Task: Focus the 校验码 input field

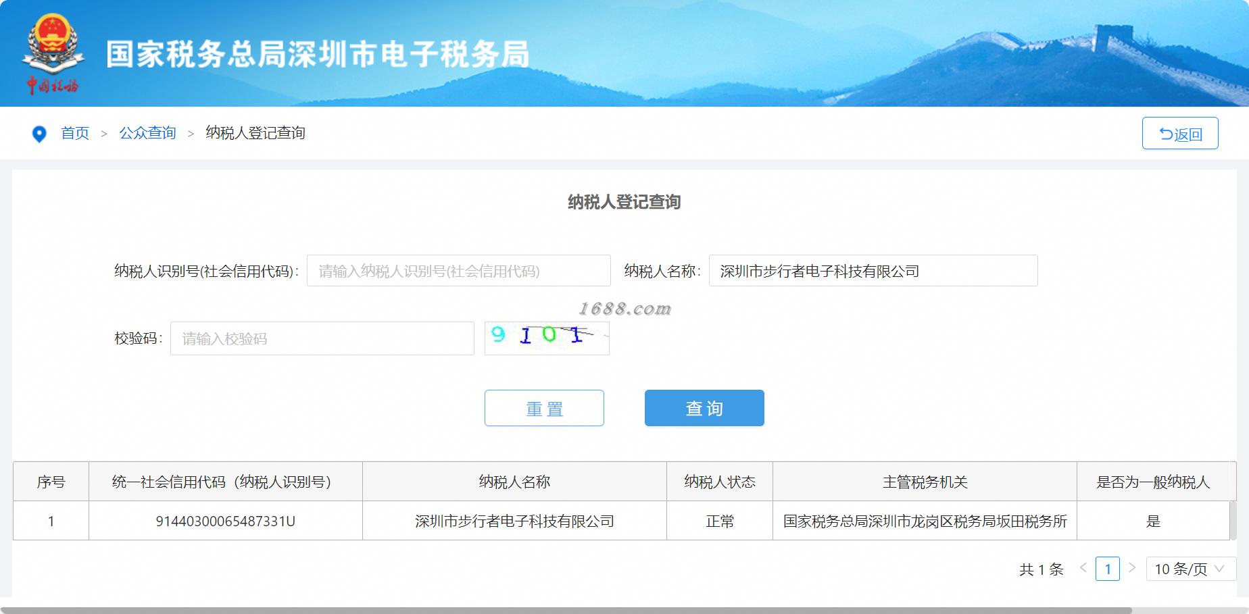Action: coord(322,338)
